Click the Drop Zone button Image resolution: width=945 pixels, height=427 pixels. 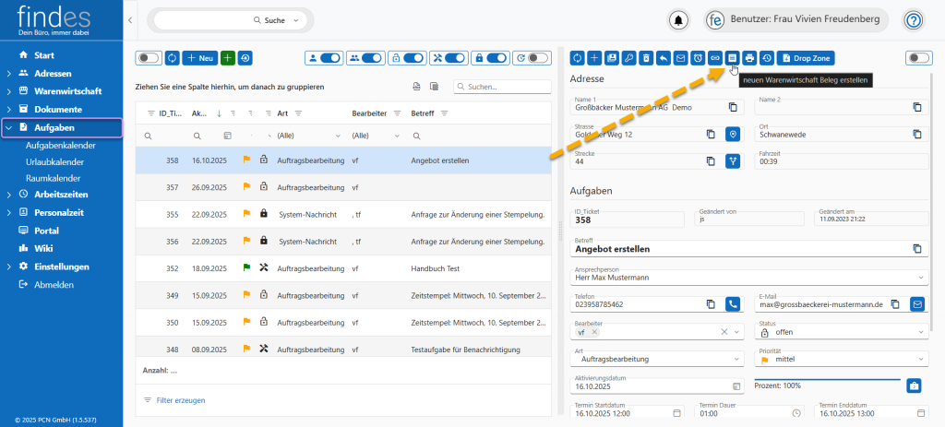pyautogui.click(x=806, y=58)
